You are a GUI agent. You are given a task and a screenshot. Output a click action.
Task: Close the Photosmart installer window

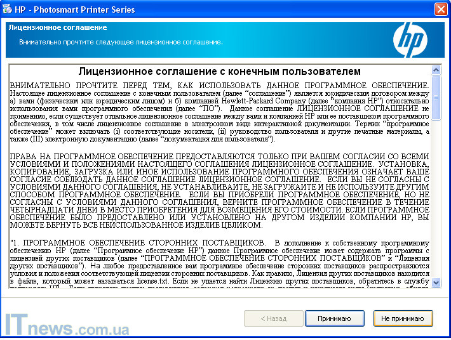pyautogui.click(x=440, y=10)
